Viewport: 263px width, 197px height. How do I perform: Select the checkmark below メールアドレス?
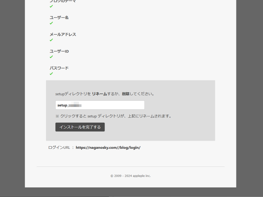(51, 40)
